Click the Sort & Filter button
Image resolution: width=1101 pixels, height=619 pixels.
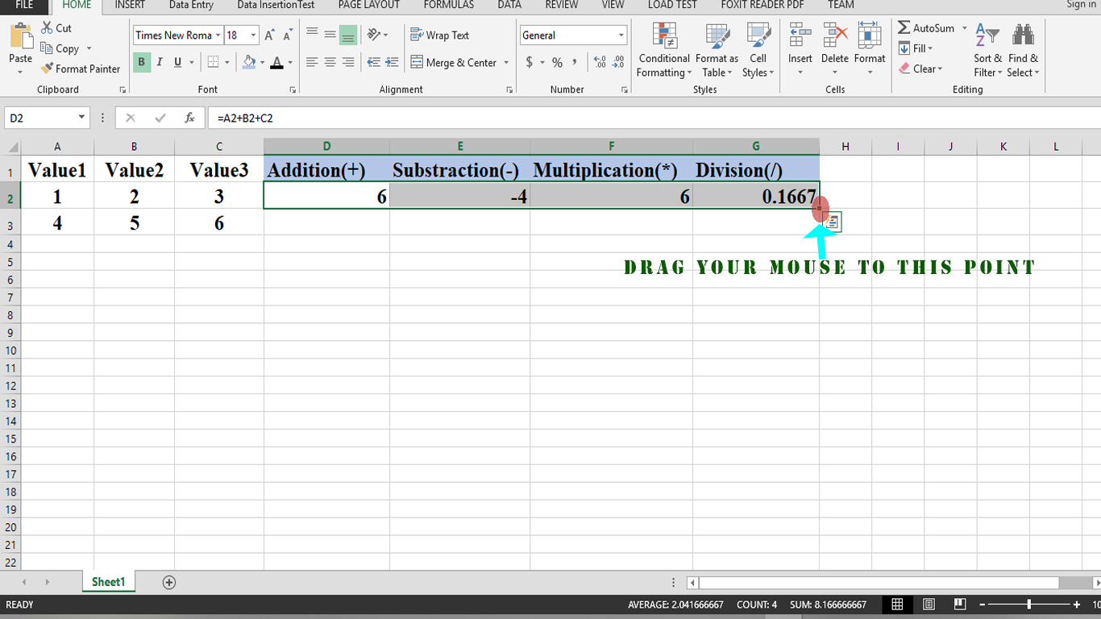point(987,50)
